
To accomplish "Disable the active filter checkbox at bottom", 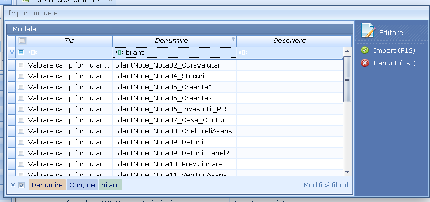I will click(x=22, y=185).
